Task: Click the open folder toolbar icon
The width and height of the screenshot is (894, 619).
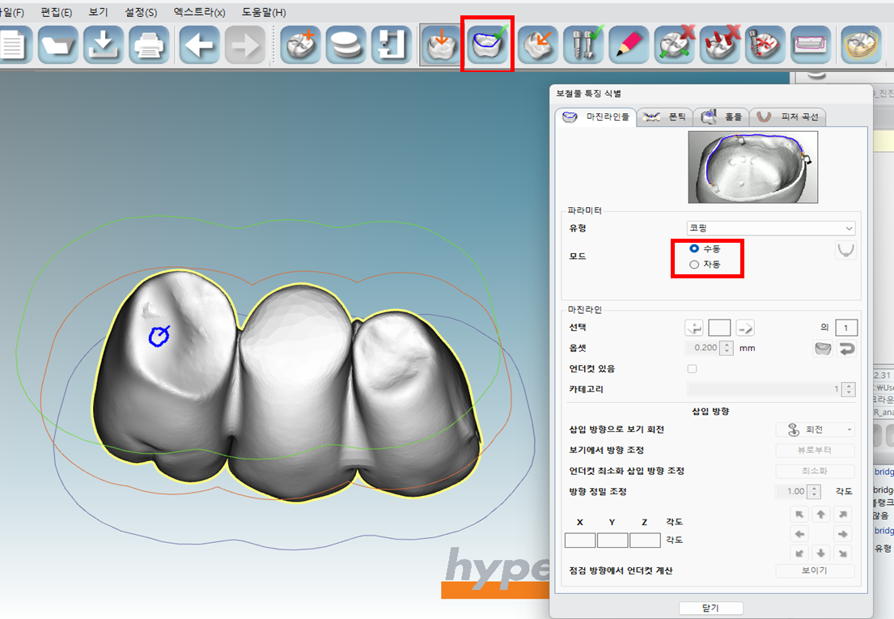Action: (57, 44)
